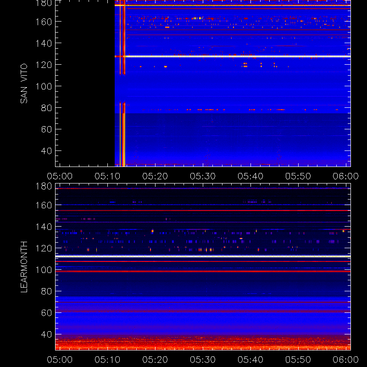Click the 40 frequency label on San Vito axis
The height and width of the screenshot is (367, 367).
coord(47,151)
